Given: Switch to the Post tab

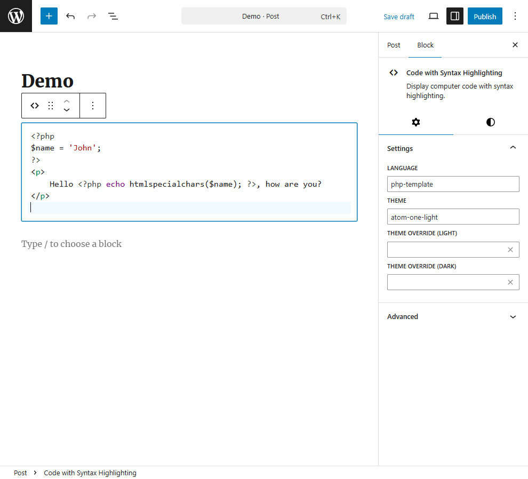Looking at the screenshot, I should click(393, 45).
